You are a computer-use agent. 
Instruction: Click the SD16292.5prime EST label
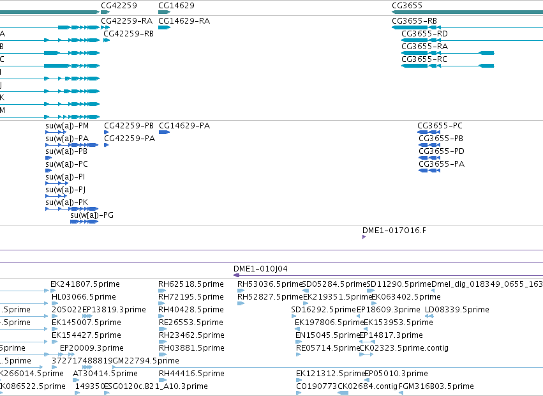pyautogui.click(x=324, y=310)
